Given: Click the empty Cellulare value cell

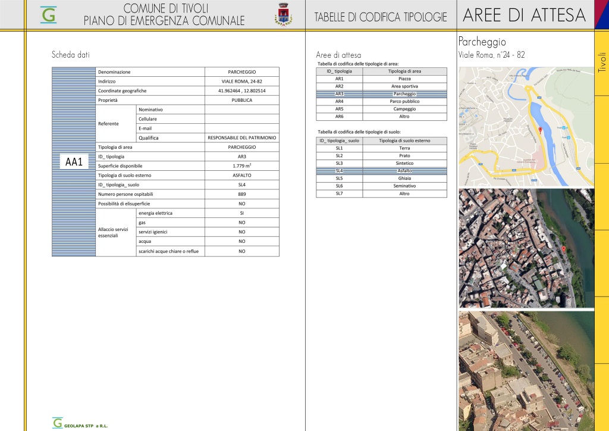Looking at the screenshot, I should tap(242, 119).
